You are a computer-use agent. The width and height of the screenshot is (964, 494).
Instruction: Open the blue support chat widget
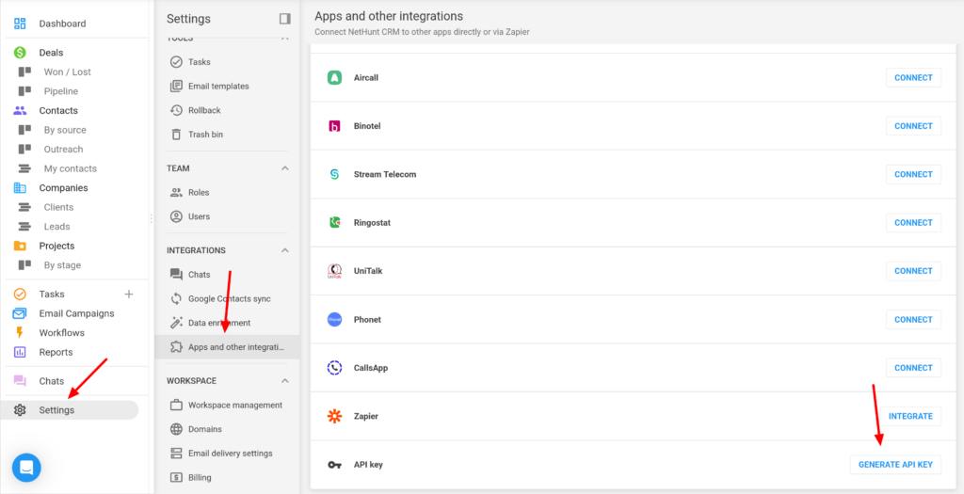click(26, 468)
